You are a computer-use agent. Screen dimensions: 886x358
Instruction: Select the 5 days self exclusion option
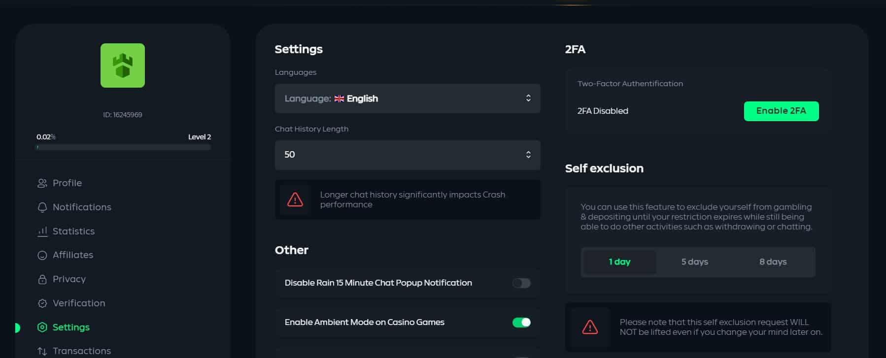click(694, 262)
